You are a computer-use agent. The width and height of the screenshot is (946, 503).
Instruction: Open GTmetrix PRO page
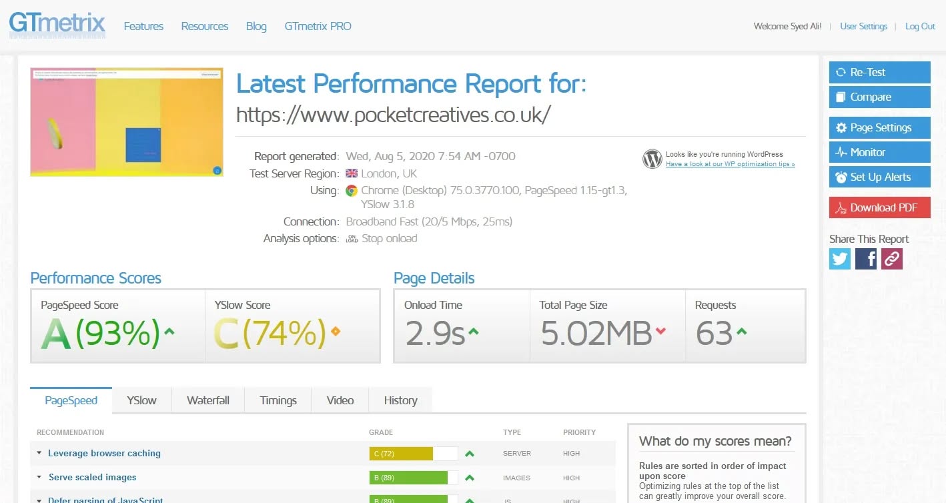pos(318,26)
